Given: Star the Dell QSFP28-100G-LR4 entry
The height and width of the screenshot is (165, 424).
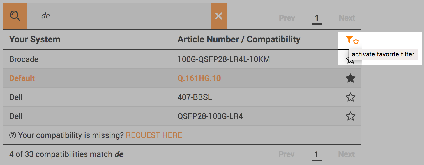Looking at the screenshot, I should [x=351, y=116].
